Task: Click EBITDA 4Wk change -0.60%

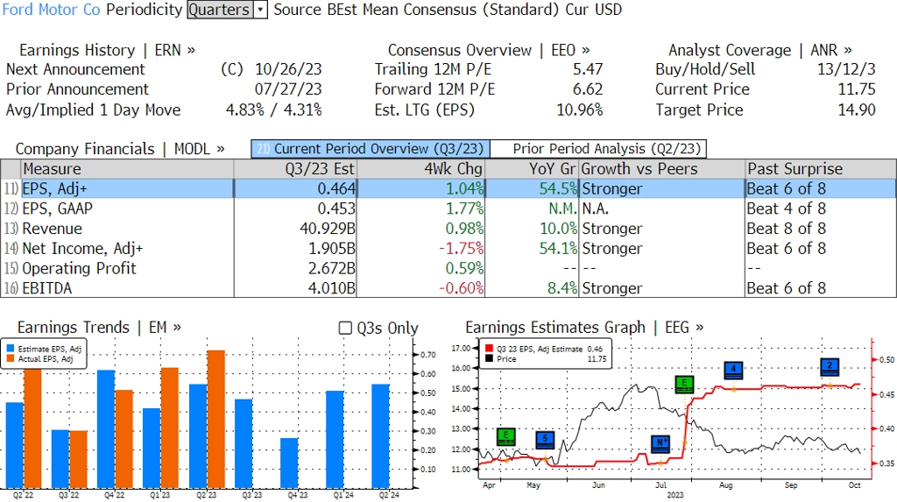Action: pyautogui.click(x=461, y=288)
